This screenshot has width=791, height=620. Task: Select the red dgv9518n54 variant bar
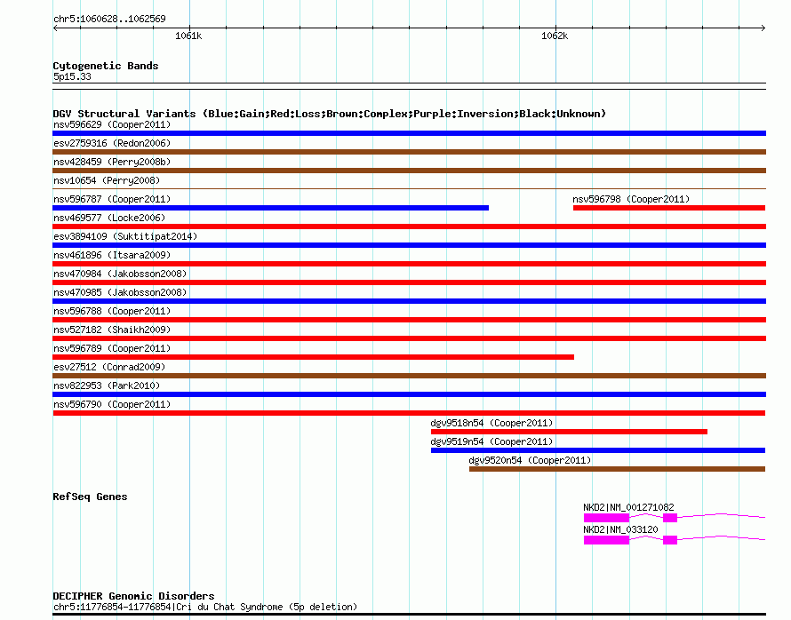pos(569,432)
